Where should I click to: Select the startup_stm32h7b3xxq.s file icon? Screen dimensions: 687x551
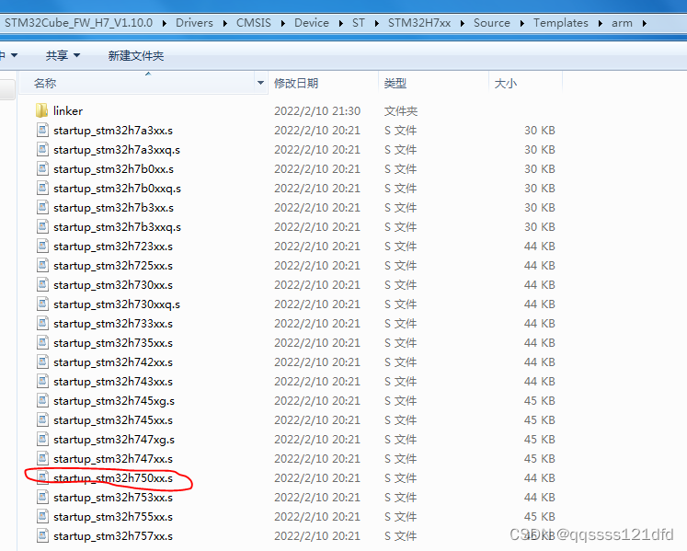coord(42,226)
